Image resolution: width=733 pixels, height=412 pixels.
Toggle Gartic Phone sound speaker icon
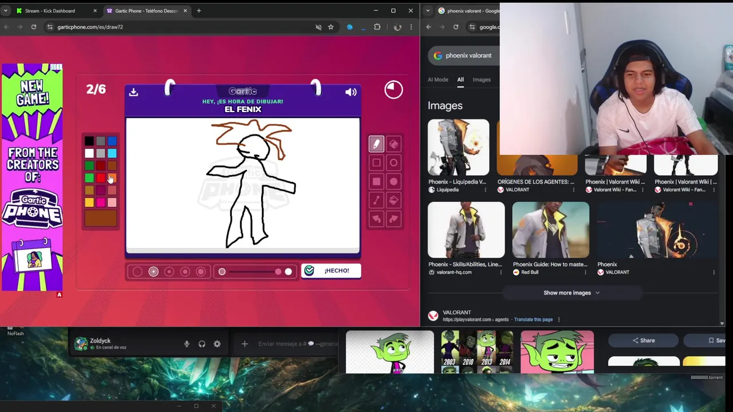tap(351, 92)
